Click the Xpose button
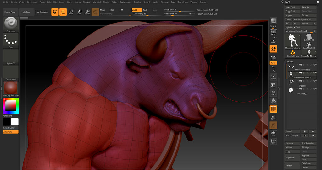322x170 pixels. [x=273, y=141]
